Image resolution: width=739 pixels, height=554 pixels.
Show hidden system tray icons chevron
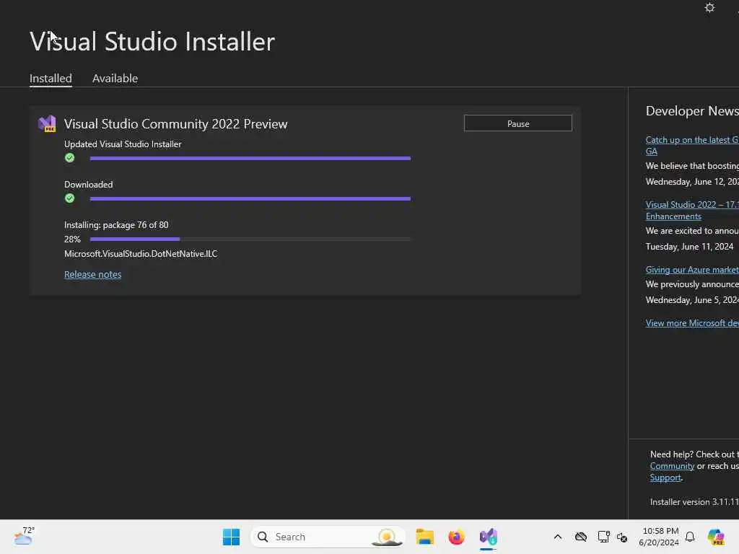point(558,537)
